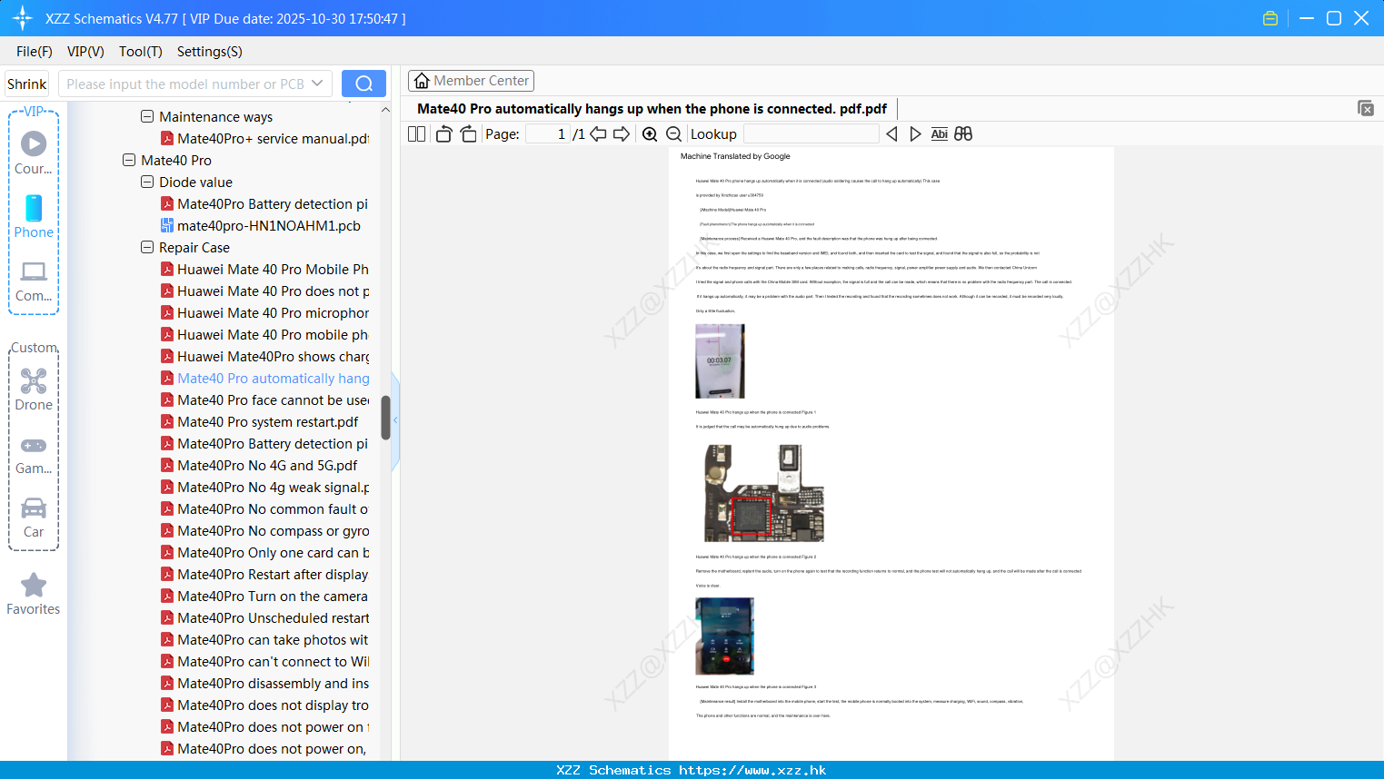Open Mate40Pro can't connect to Wifi
This screenshot has width=1384, height=779.
[264, 661]
